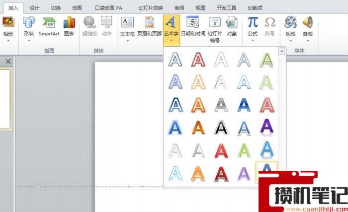
Task: Open the 开发工具 developer tab
Action: coord(226,8)
